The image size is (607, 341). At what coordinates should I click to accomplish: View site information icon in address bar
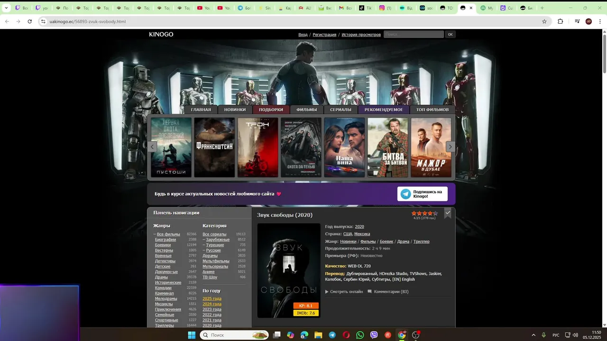pyautogui.click(x=43, y=21)
